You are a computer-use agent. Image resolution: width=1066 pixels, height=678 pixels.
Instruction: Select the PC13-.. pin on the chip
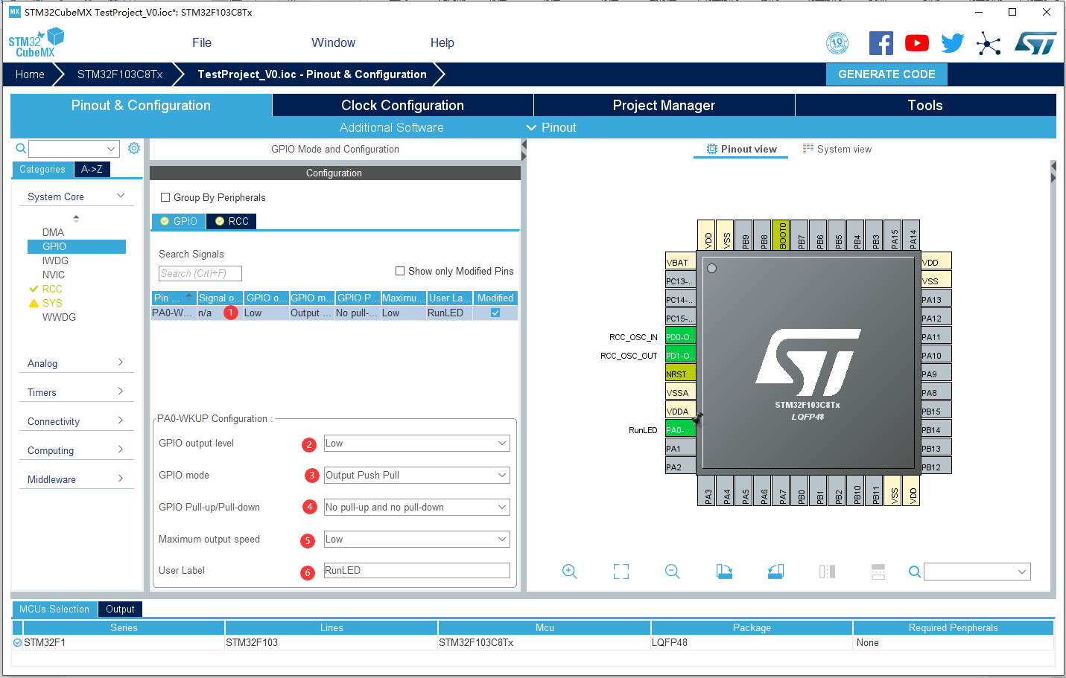pos(680,281)
